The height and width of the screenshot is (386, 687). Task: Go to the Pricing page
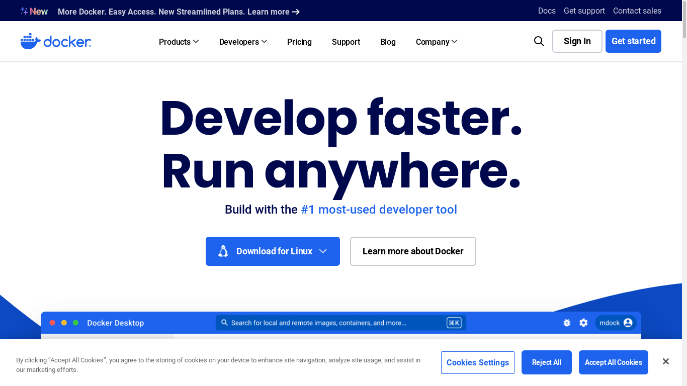299,42
